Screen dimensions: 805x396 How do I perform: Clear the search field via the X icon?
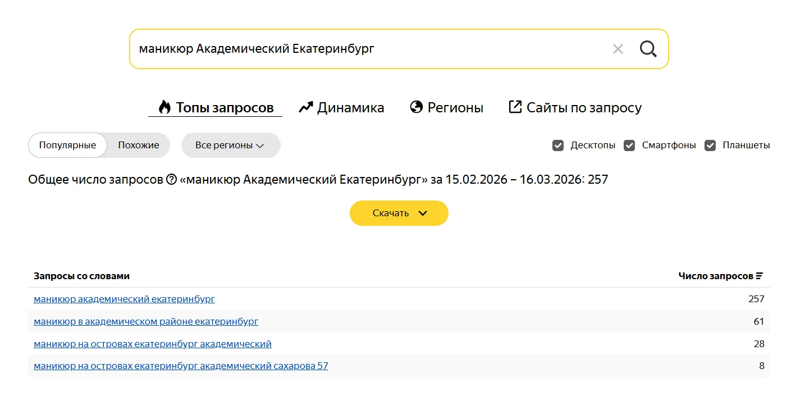click(x=618, y=49)
